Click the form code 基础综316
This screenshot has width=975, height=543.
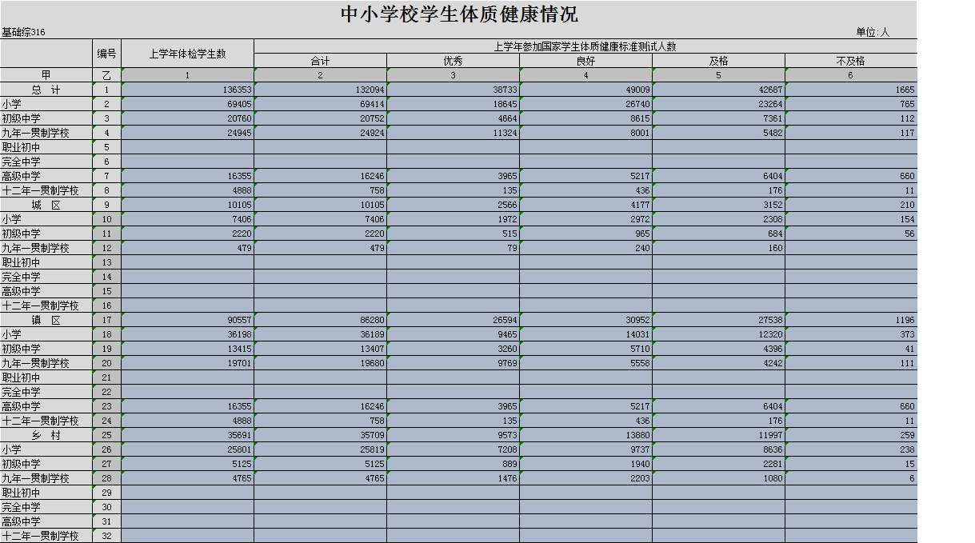coord(23,32)
